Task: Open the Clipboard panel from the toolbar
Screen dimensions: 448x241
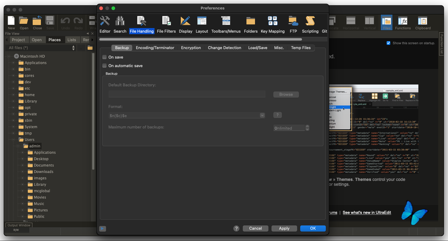Action: coord(423,23)
